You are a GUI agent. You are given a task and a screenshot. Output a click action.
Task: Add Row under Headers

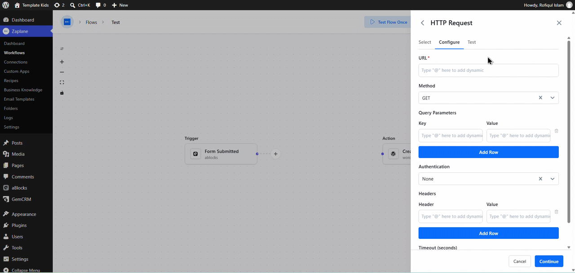[x=488, y=233]
